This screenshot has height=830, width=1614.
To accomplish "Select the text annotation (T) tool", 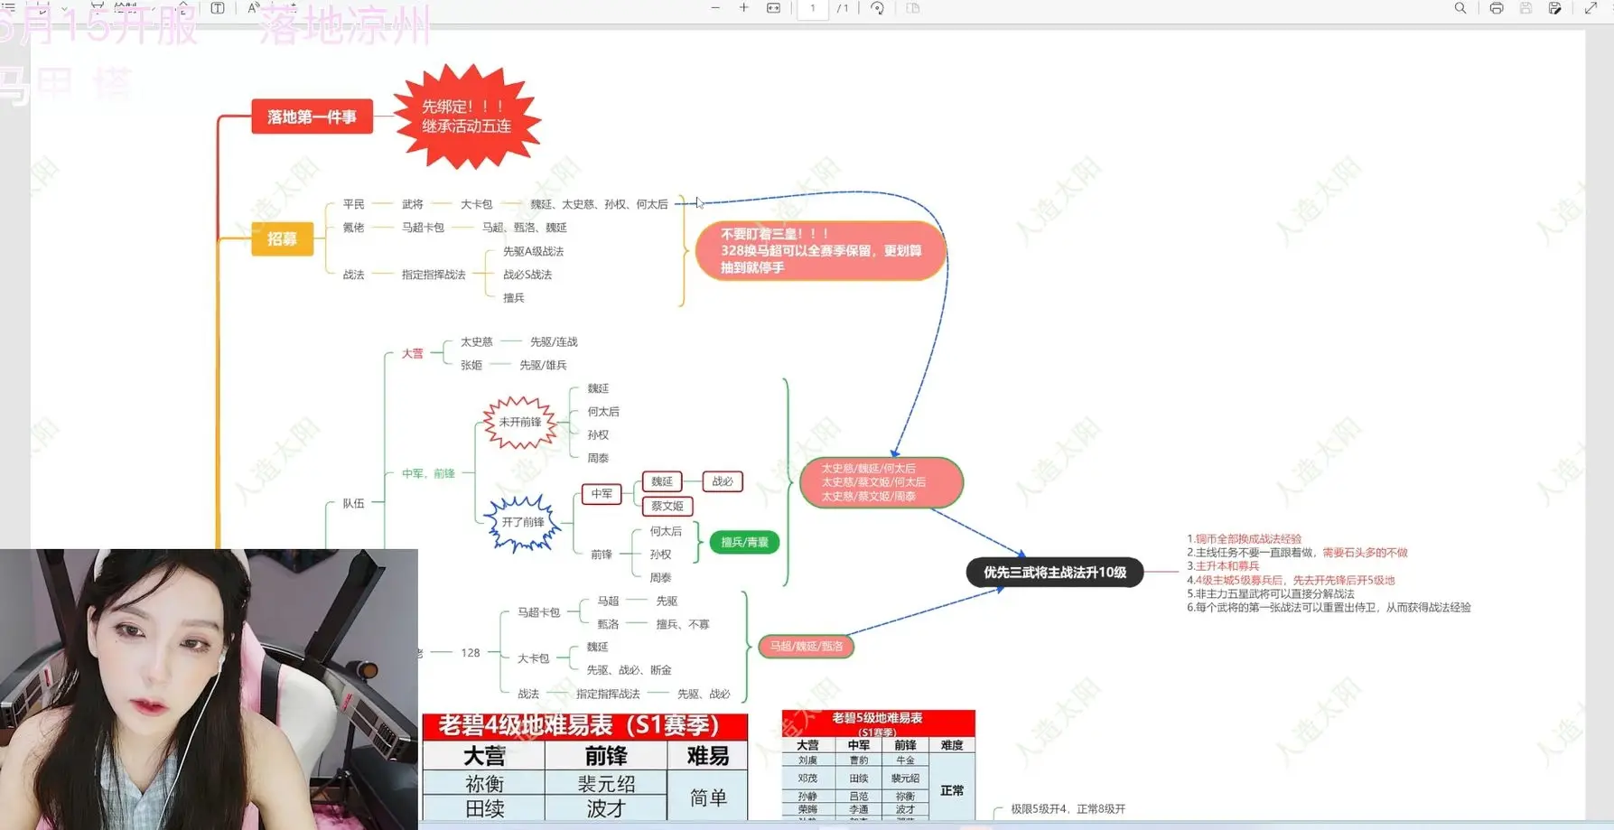I will (218, 7).
